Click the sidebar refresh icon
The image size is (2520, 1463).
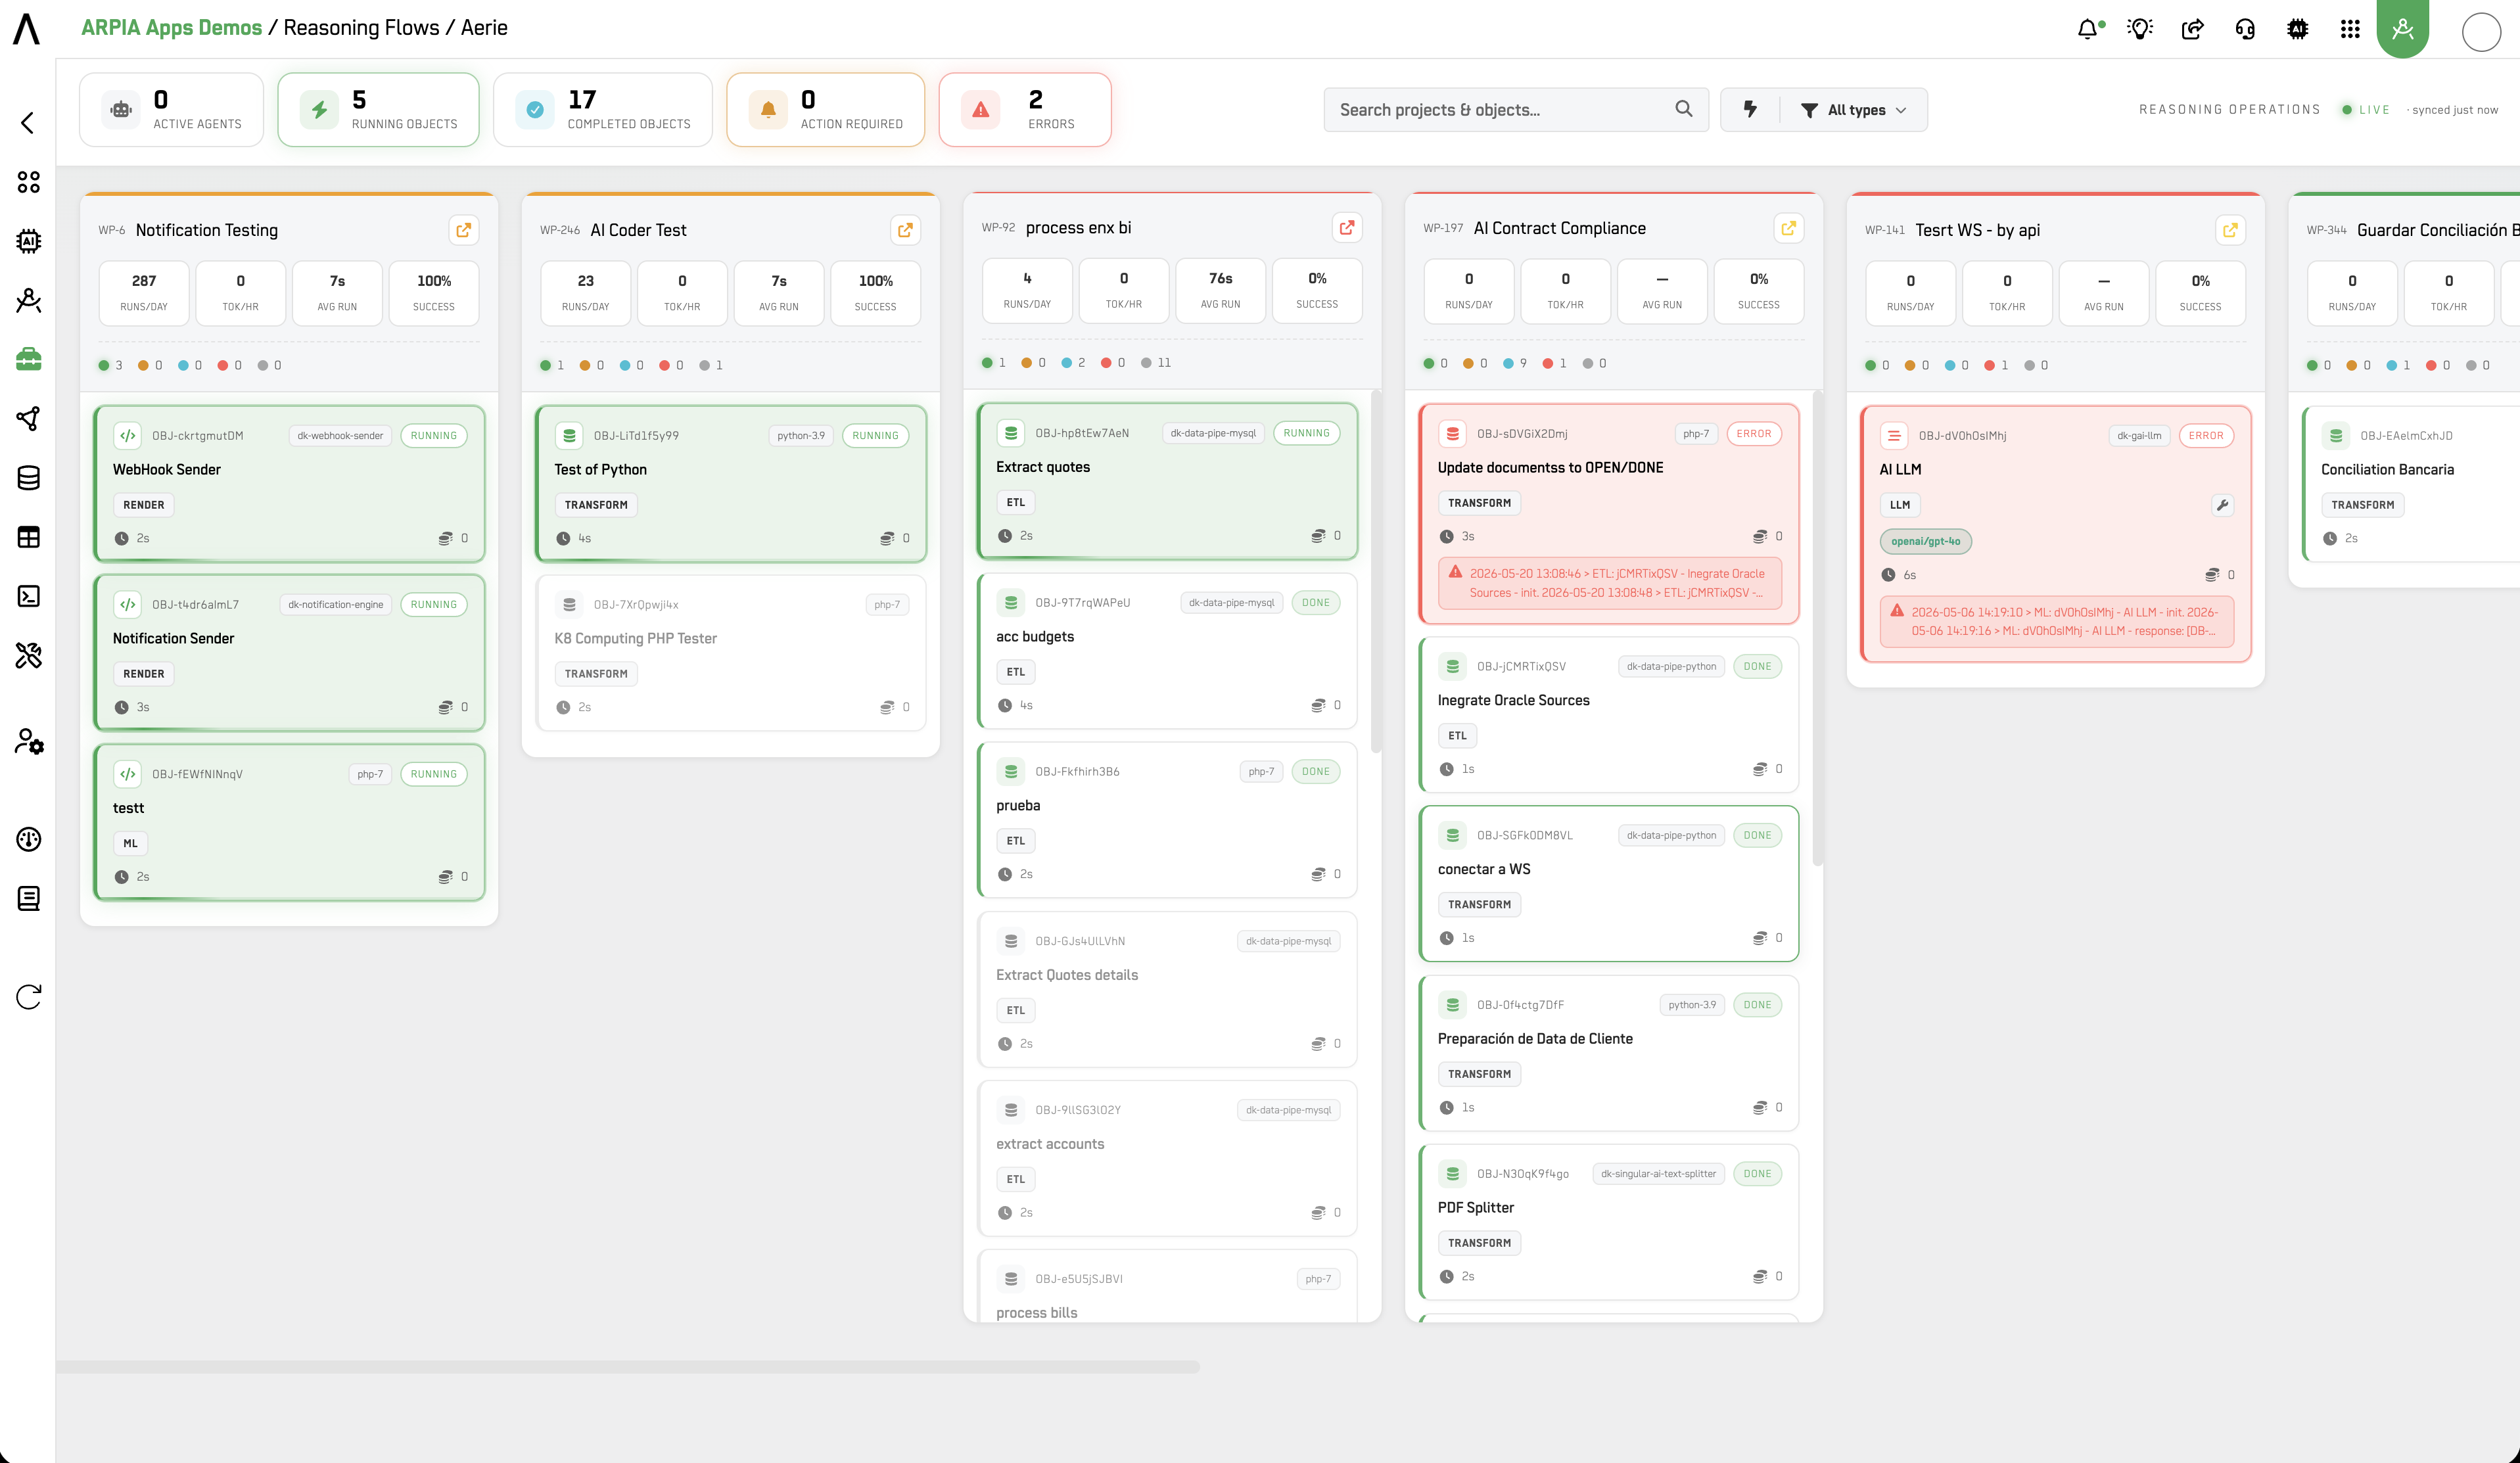coord(29,996)
